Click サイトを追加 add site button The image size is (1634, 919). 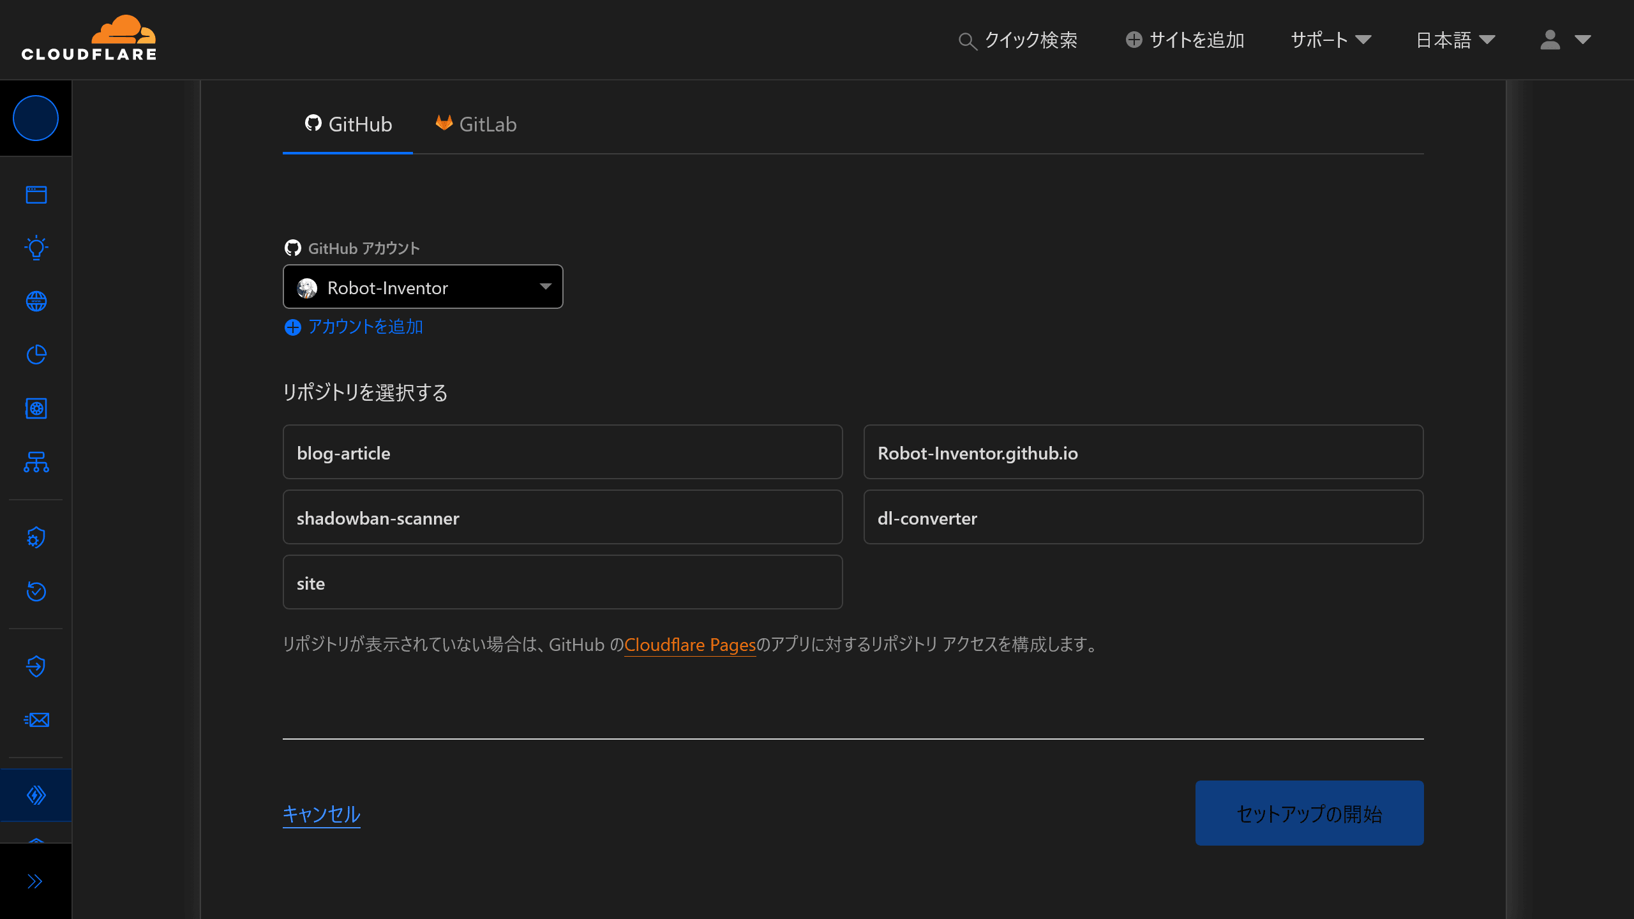pos(1185,40)
